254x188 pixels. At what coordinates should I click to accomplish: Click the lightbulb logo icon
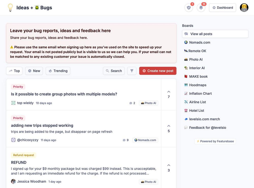click(10, 8)
